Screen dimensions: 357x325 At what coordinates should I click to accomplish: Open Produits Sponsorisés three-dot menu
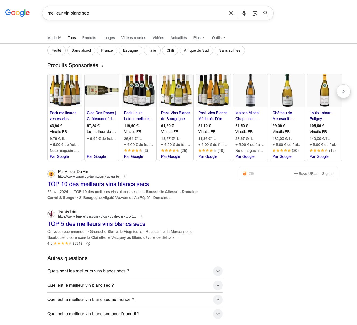pyautogui.click(x=103, y=65)
